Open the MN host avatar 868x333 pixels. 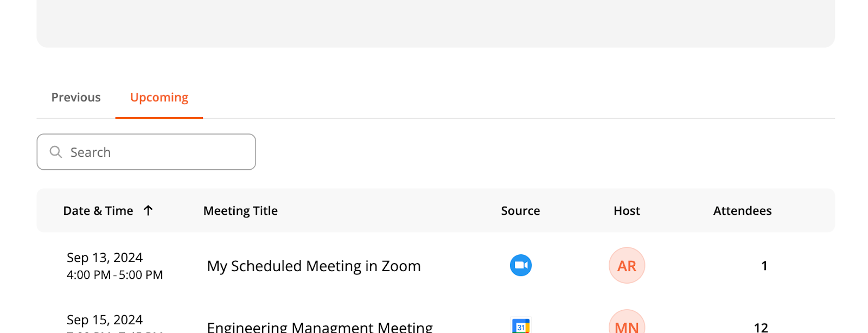coord(627,322)
